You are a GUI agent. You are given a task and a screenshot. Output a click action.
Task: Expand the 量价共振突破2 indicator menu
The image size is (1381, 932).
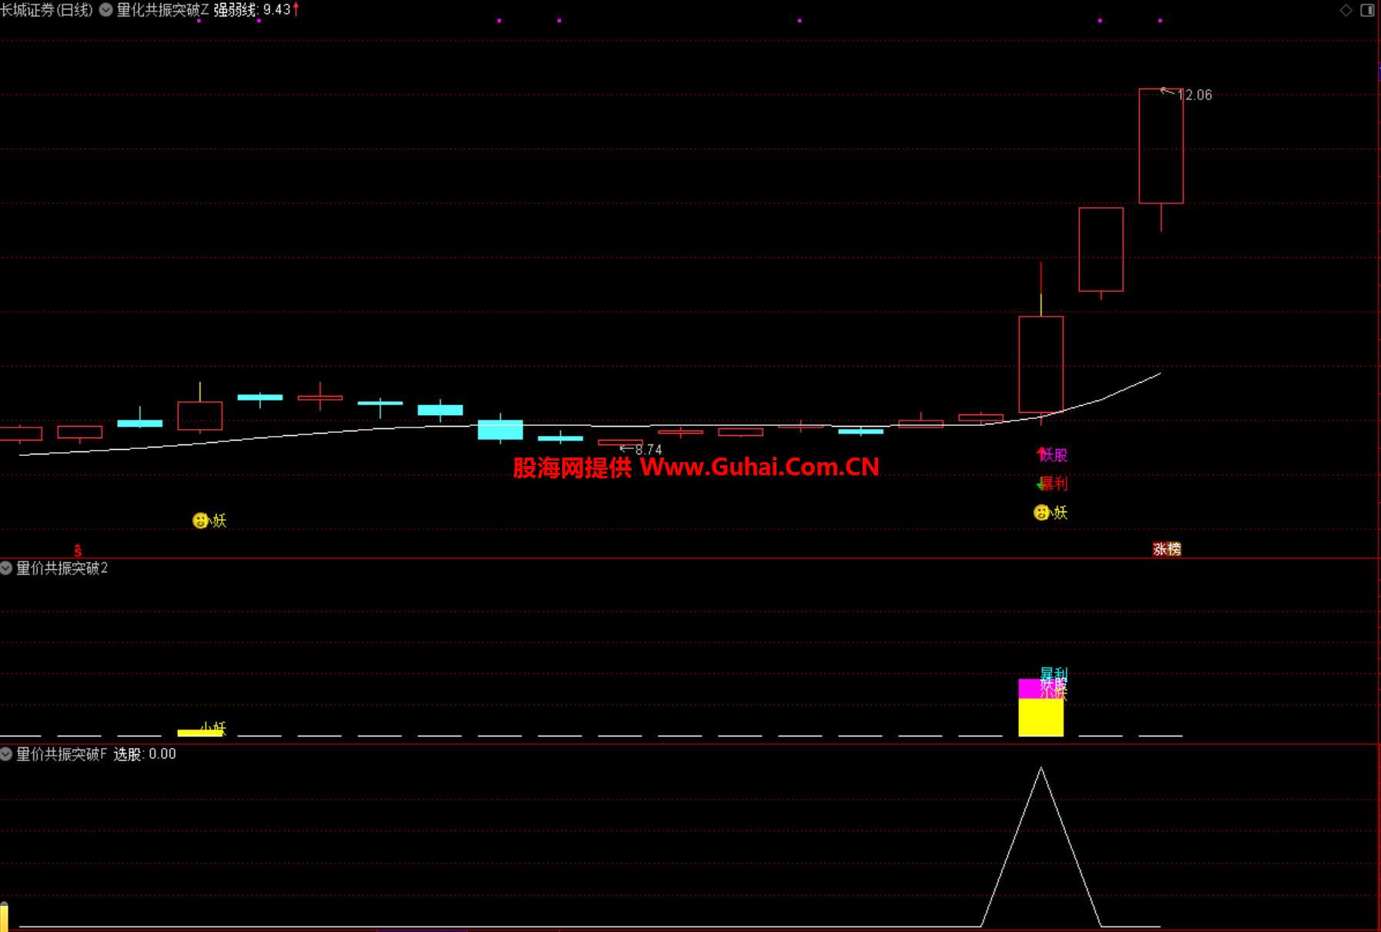coord(6,568)
